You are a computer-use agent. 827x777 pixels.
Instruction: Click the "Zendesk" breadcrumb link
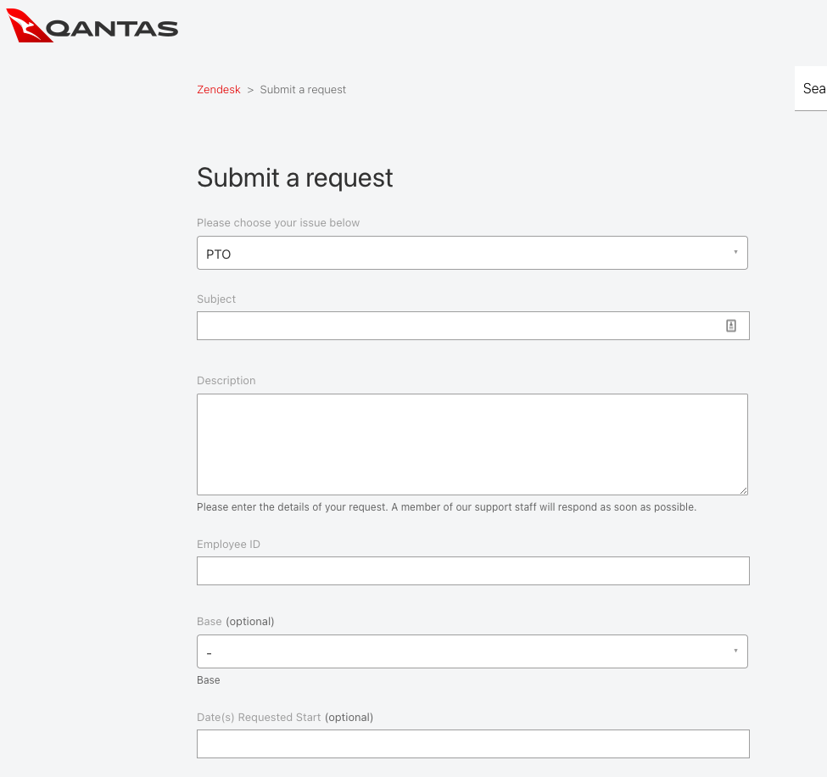219,89
